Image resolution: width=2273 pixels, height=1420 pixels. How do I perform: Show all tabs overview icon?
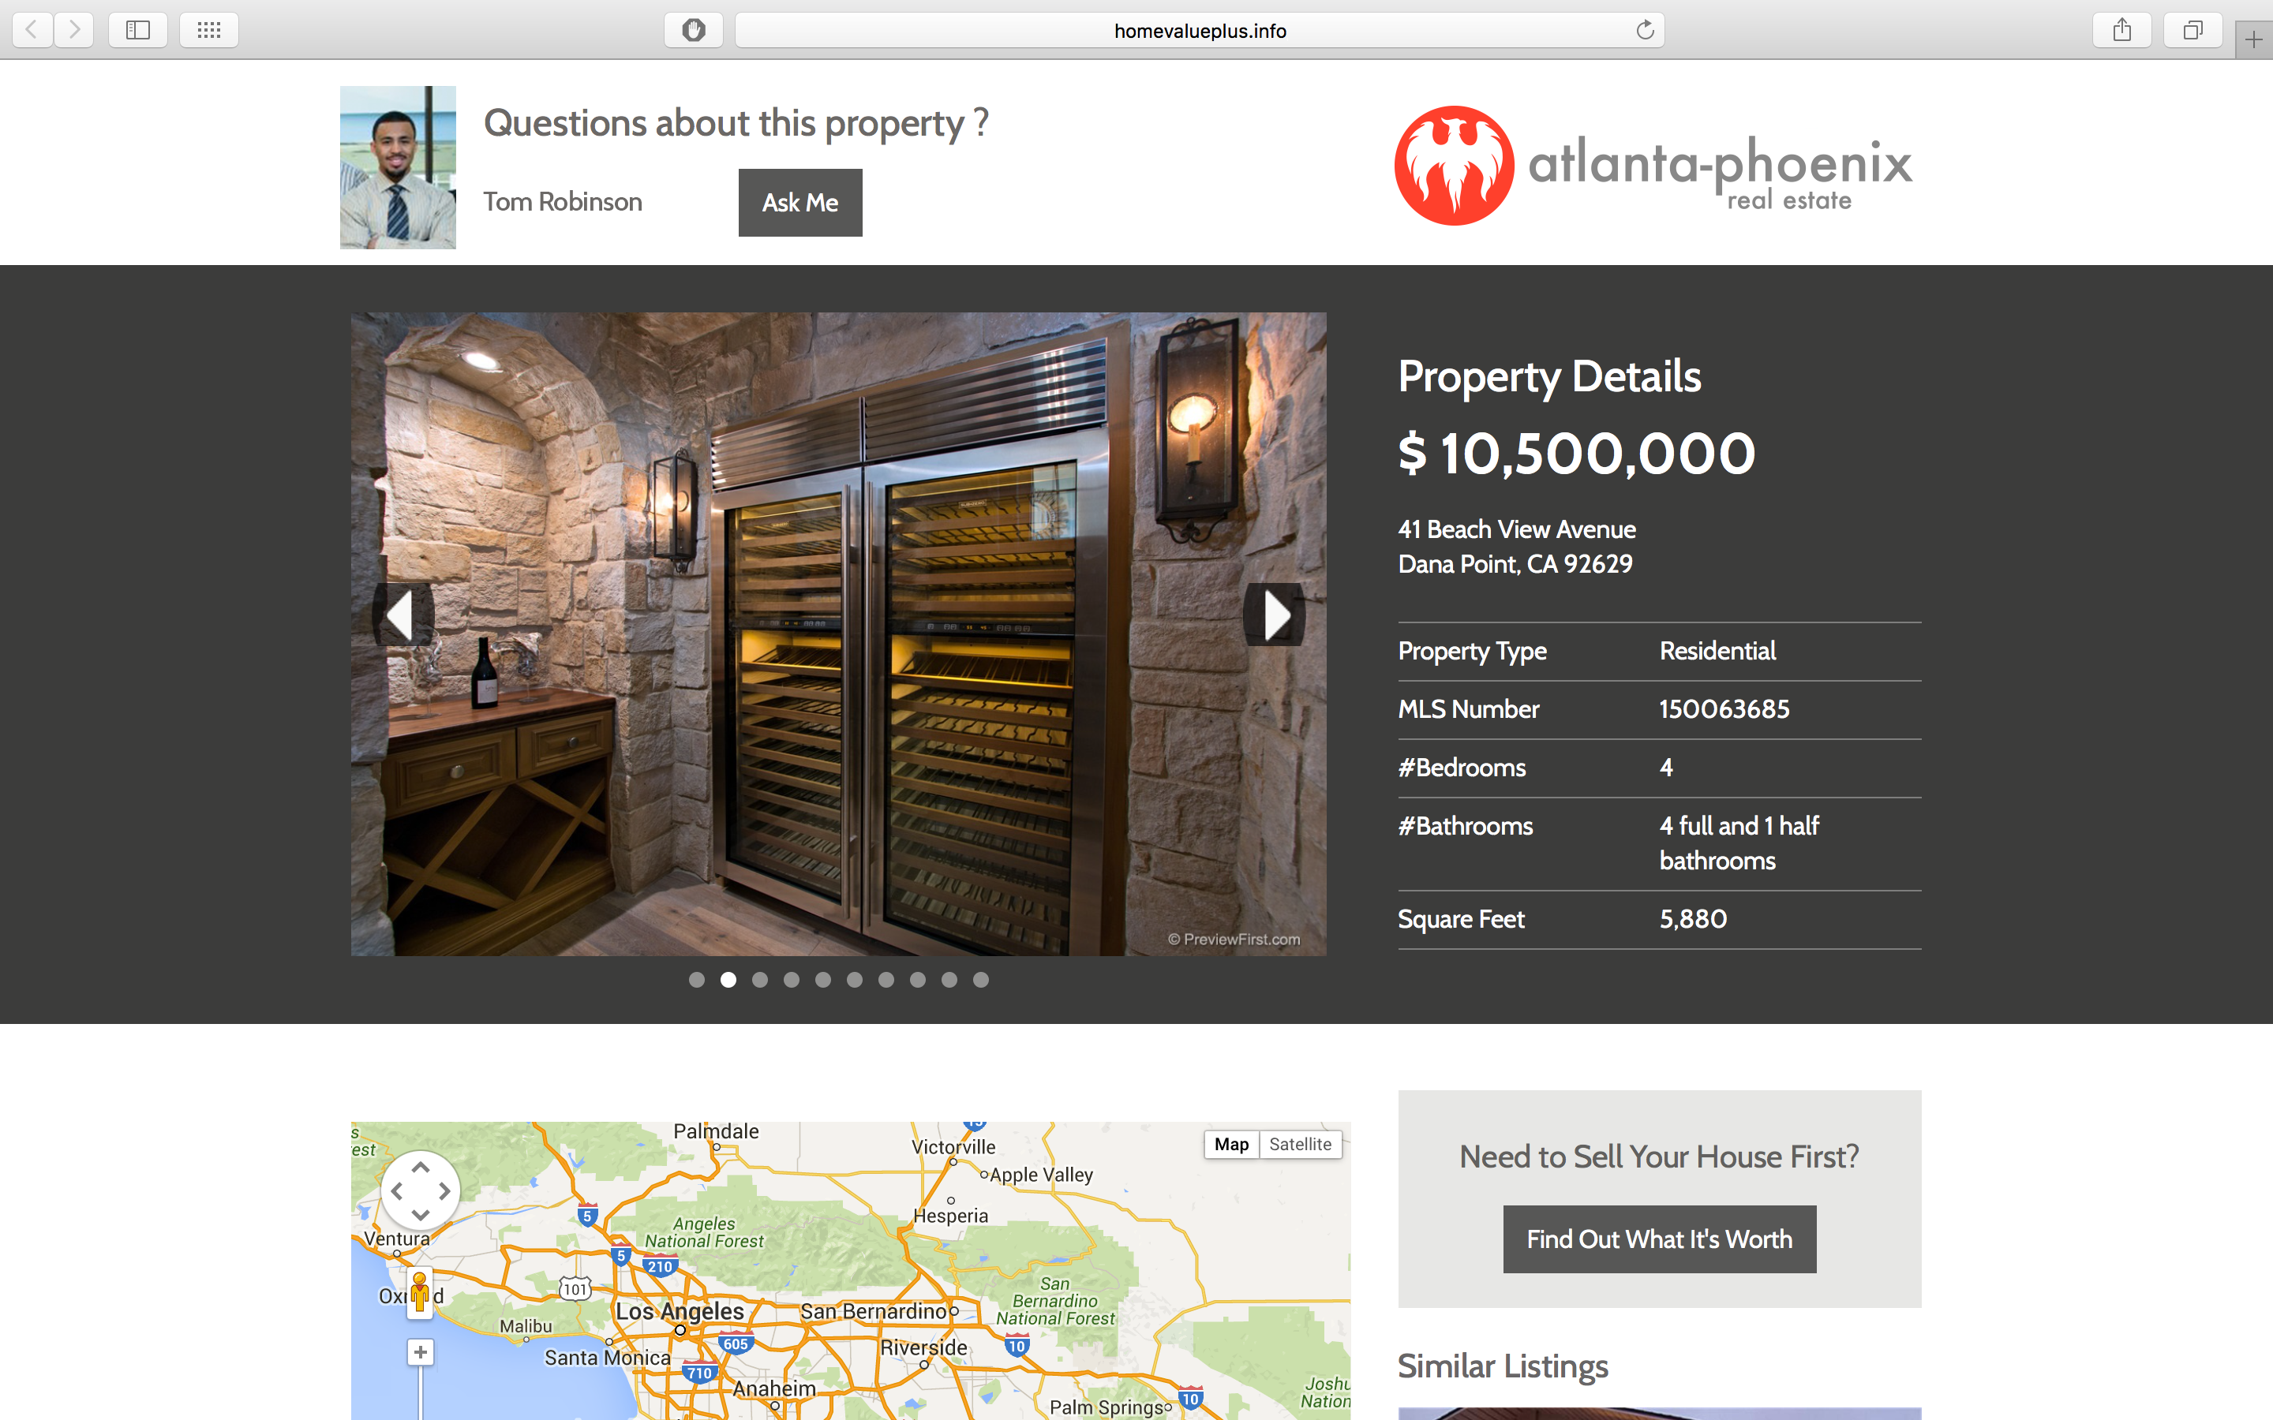(2192, 30)
